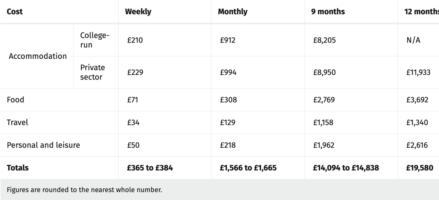Click the rounded figures footnote text
439x200 pixels.
click(x=84, y=190)
